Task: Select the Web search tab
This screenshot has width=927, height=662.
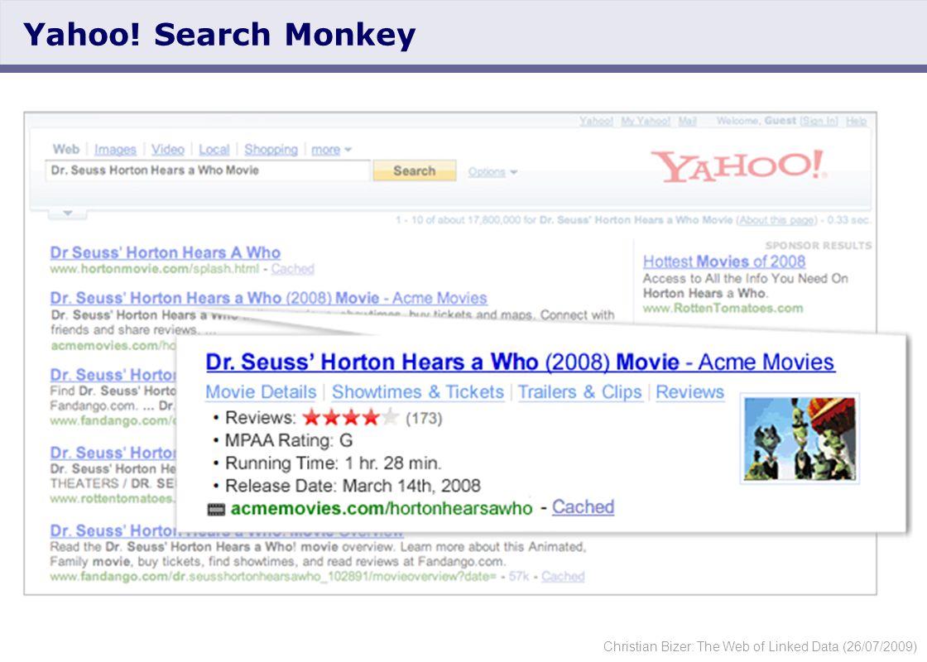Action: click(x=66, y=150)
